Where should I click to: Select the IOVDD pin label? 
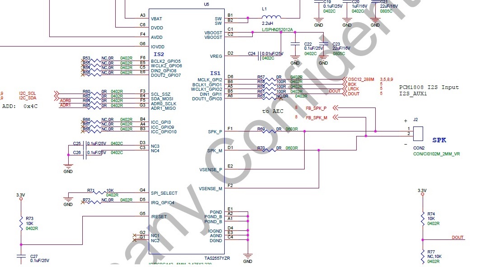(x=158, y=47)
